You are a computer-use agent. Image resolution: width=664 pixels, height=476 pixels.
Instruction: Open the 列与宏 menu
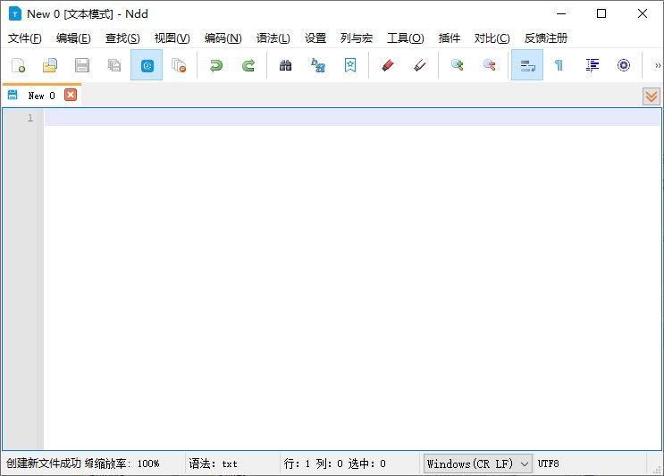pyautogui.click(x=357, y=38)
